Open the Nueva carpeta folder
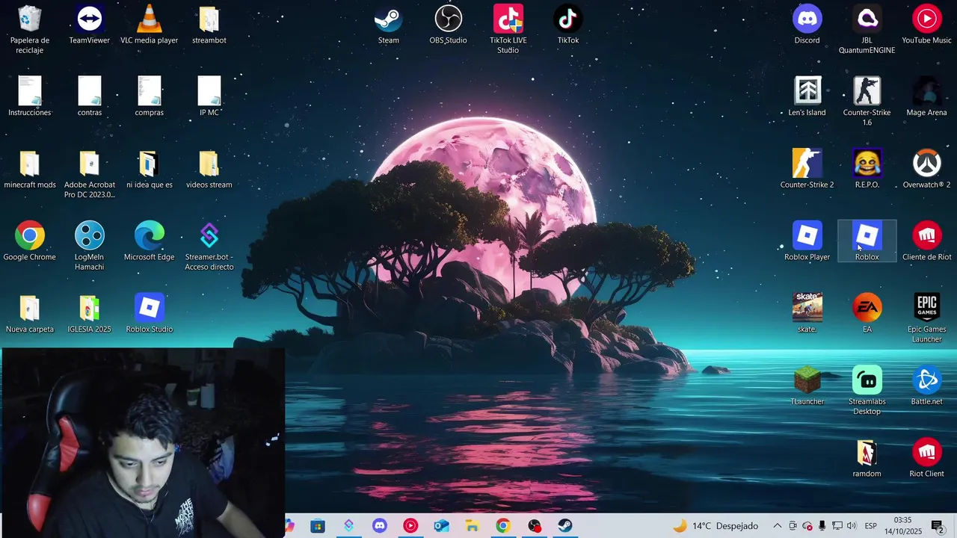This screenshot has width=957, height=538. [x=30, y=314]
